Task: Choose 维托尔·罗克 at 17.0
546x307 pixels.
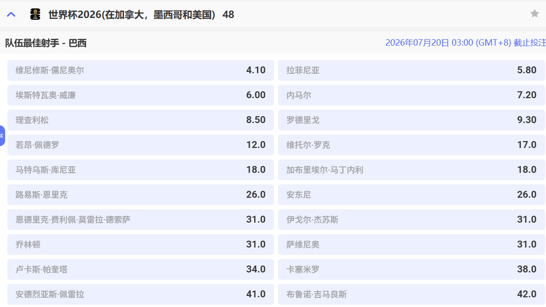Action: click(x=411, y=145)
